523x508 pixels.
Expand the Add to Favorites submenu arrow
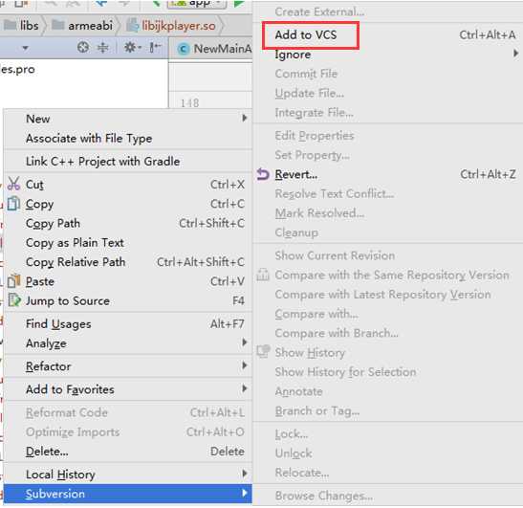[x=245, y=388]
